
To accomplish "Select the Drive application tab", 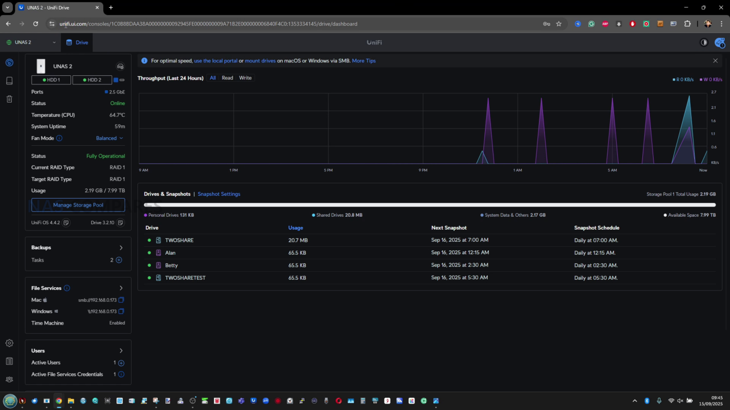I will click(x=77, y=42).
